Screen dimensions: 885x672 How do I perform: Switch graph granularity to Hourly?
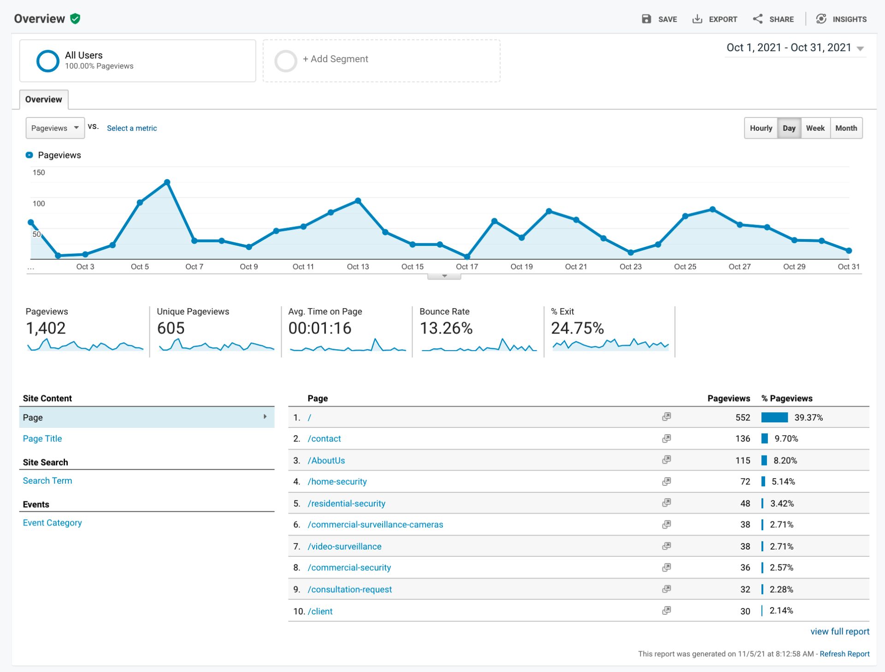[x=761, y=128]
